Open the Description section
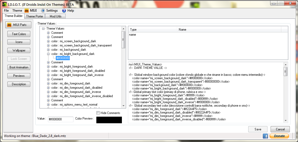Image resolution: width=298 pixels, height=142 pixels. (19, 84)
